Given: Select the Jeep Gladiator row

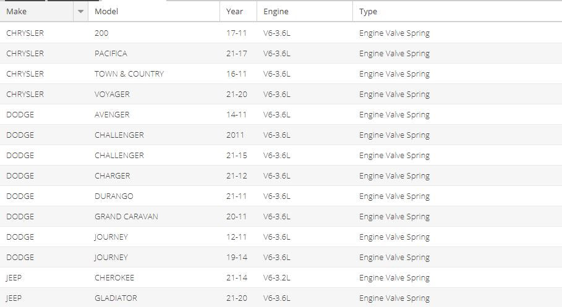Looking at the screenshot, I should [x=281, y=298].
